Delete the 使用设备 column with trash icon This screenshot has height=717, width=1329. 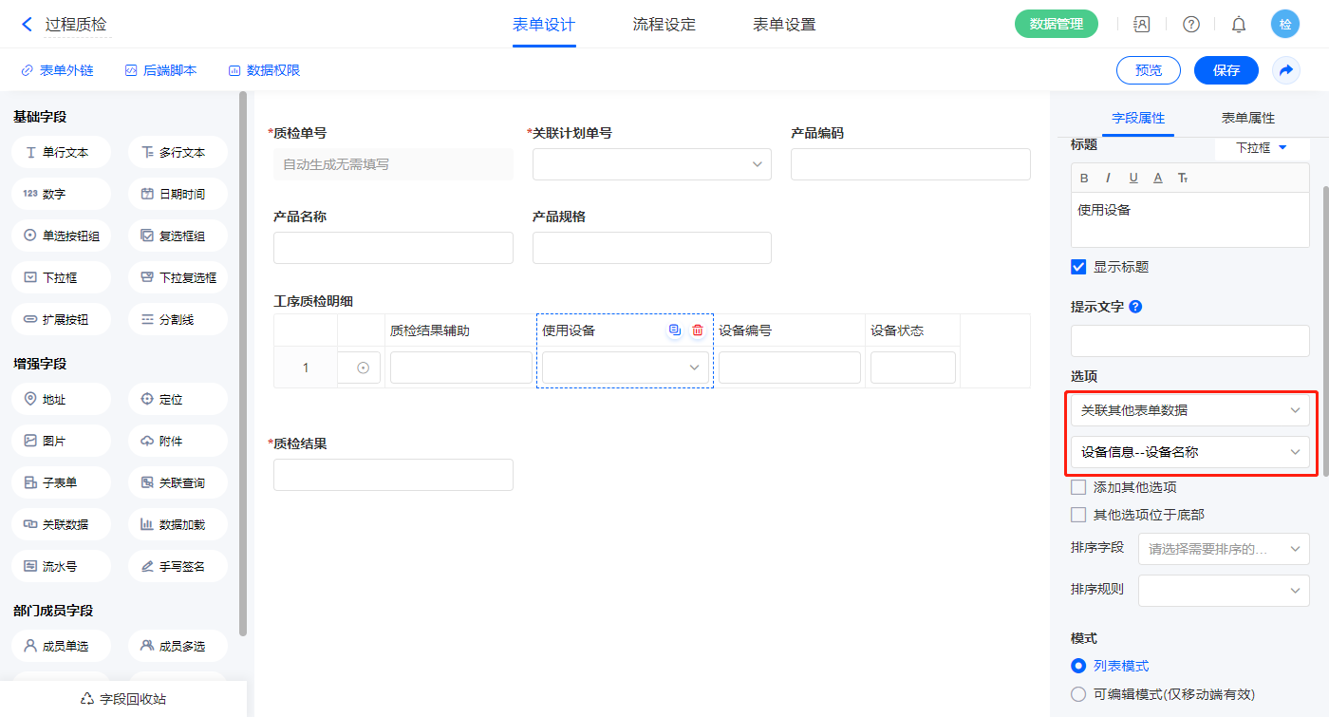698,330
